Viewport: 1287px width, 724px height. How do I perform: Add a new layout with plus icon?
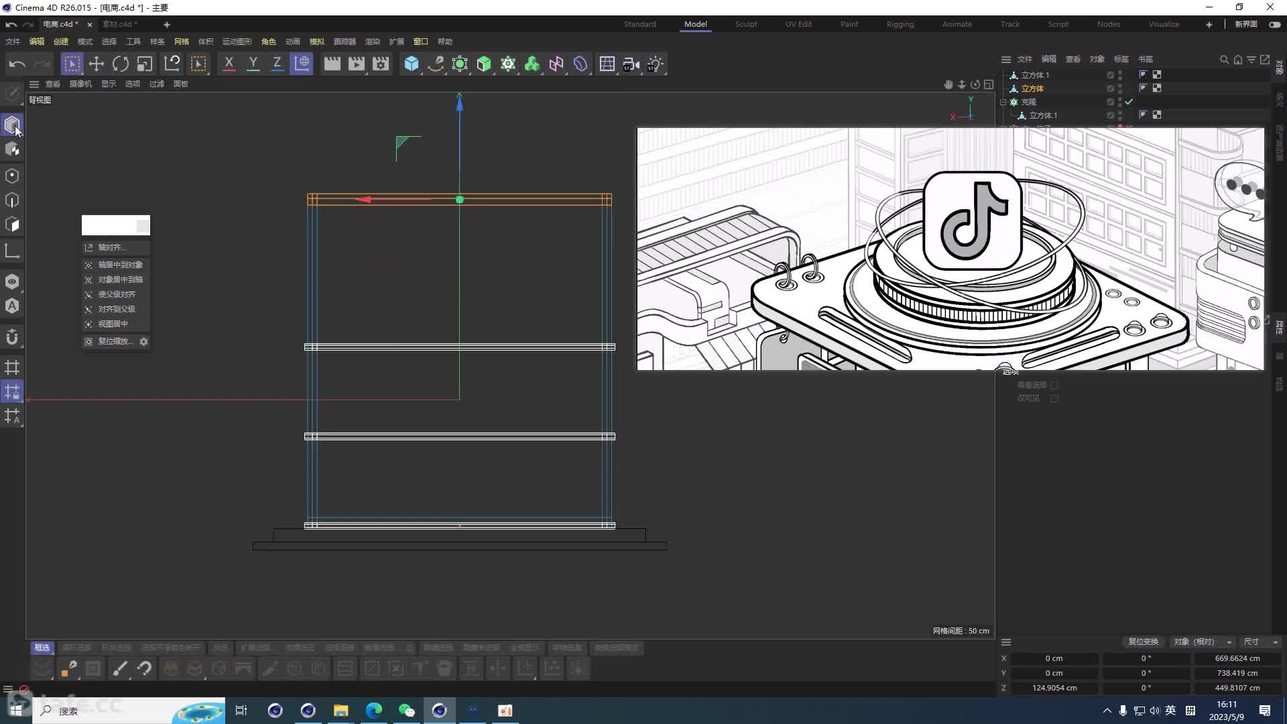click(x=1209, y=25)
